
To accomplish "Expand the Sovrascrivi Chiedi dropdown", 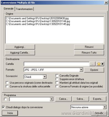I will pyautogui.click(x=45, y=77).
